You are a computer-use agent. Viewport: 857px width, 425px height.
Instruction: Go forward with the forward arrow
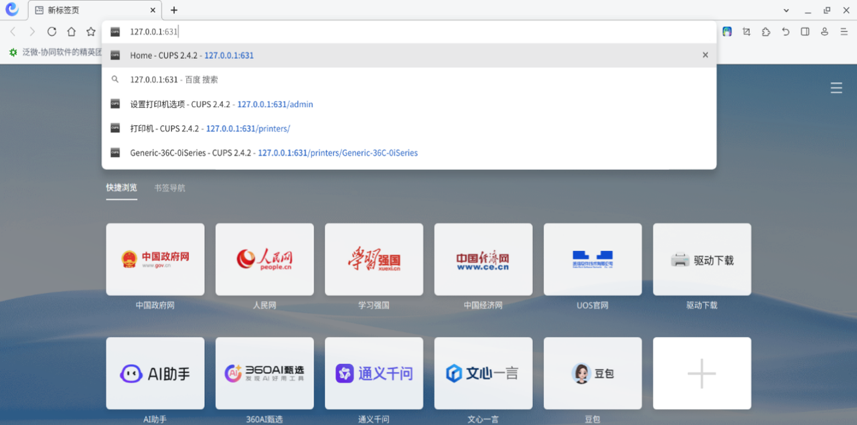point(32,31)
